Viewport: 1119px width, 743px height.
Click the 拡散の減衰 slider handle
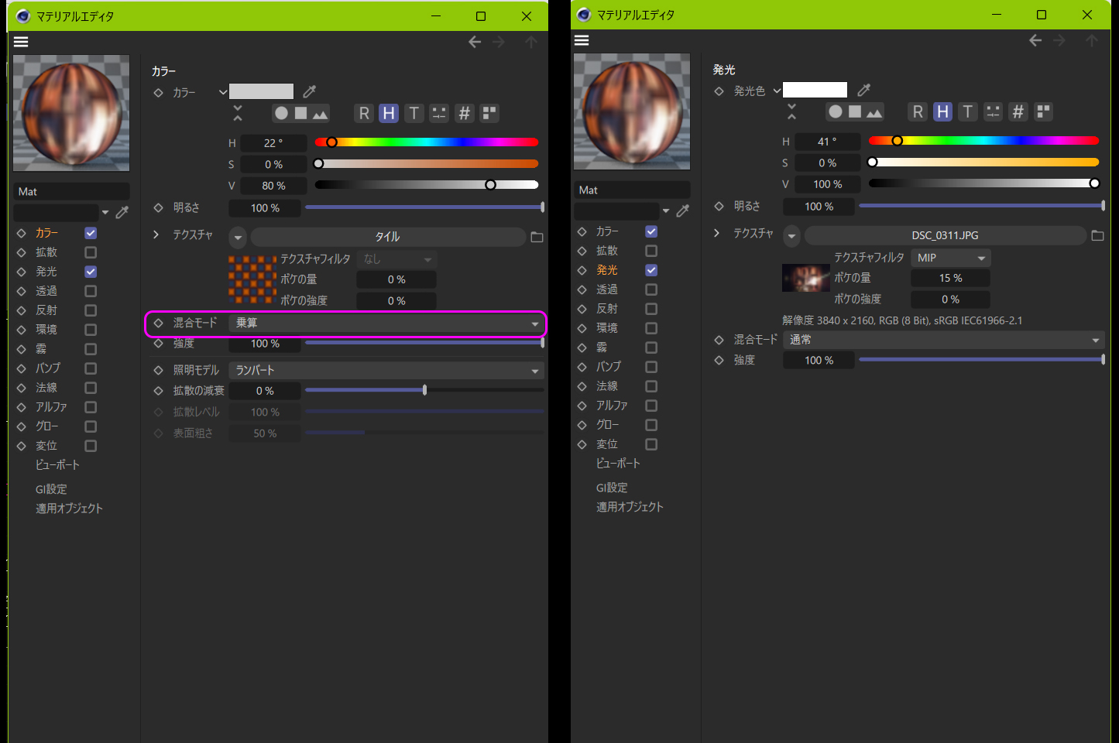(424, 391)
